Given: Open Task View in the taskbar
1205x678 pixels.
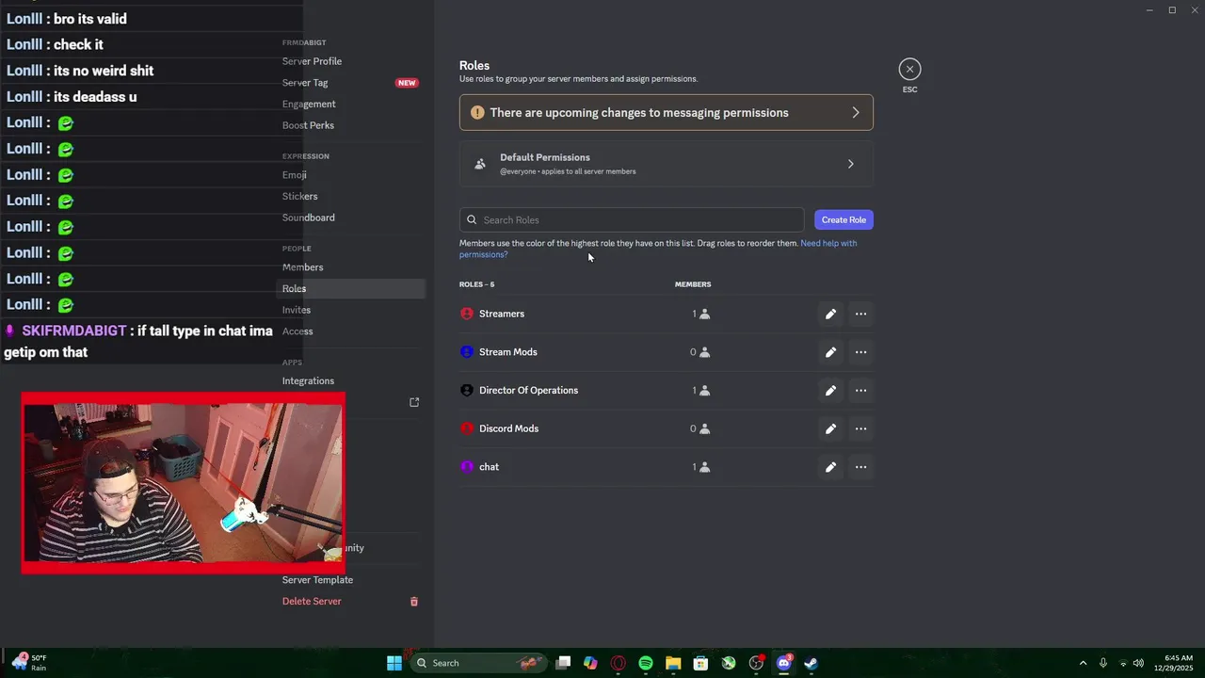Looking at the screenshot, I should pyautogui.click(x=563, y=663).
